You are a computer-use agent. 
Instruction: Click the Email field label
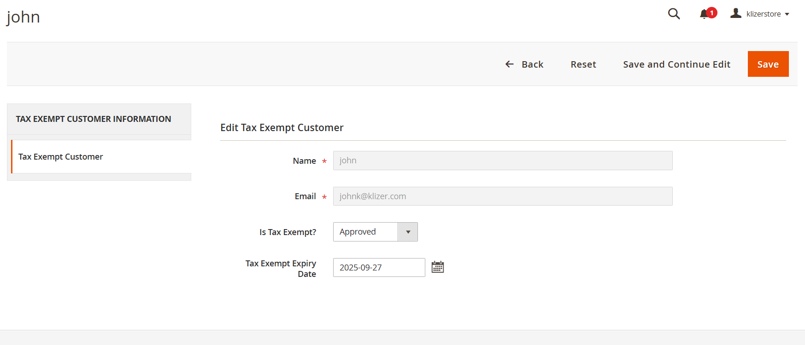tap(305, 196)
